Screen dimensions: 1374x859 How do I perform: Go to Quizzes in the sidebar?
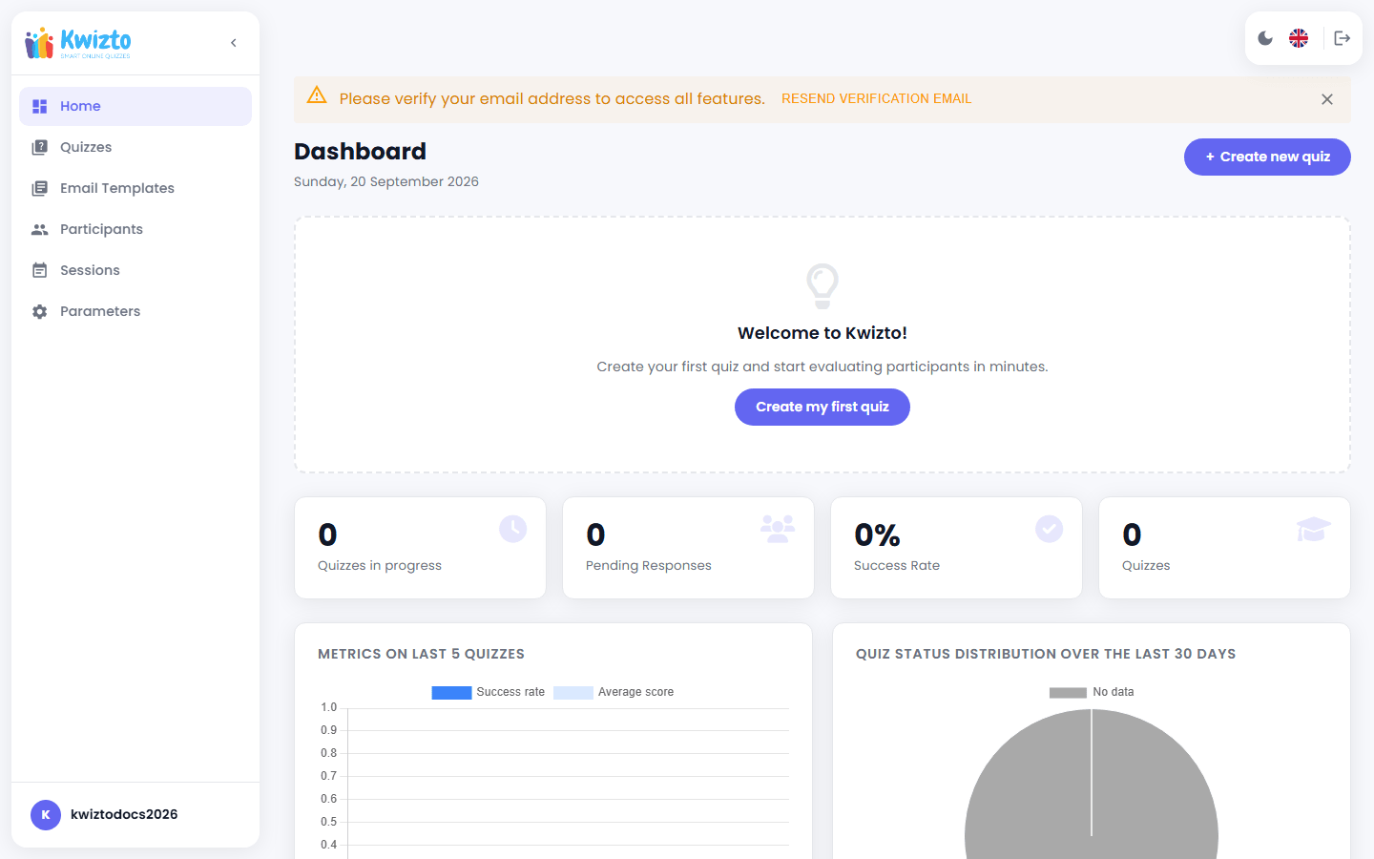point(135,147)
